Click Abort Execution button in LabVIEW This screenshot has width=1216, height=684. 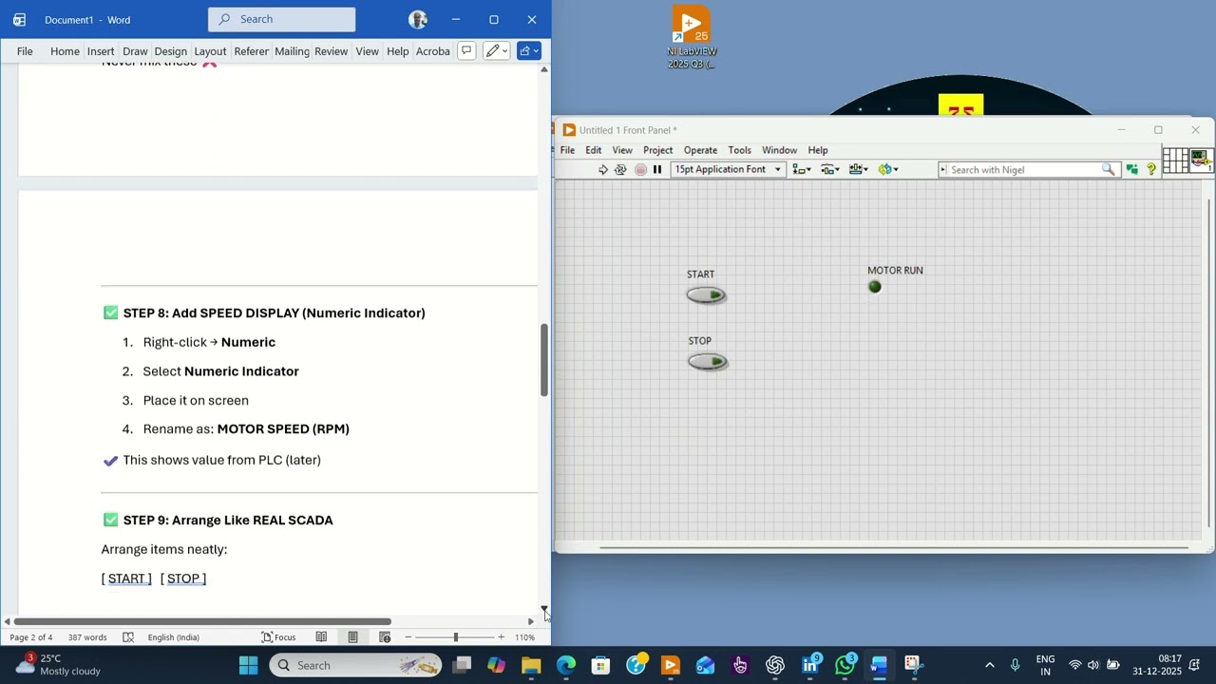coord(640,169)
